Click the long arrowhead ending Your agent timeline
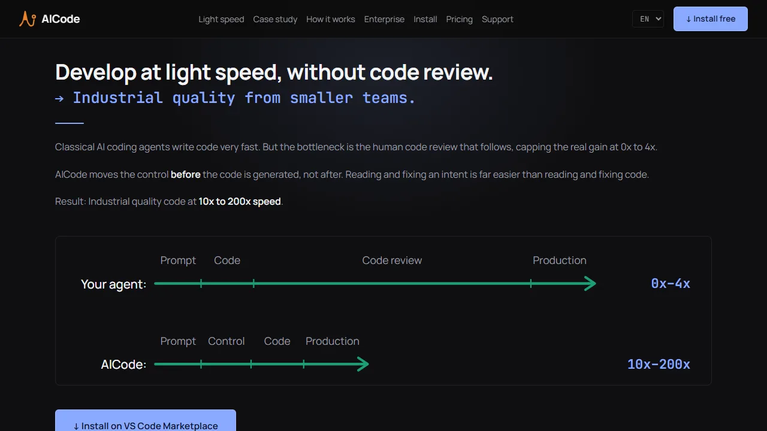The image size is (767, 431). click(590, 284)
